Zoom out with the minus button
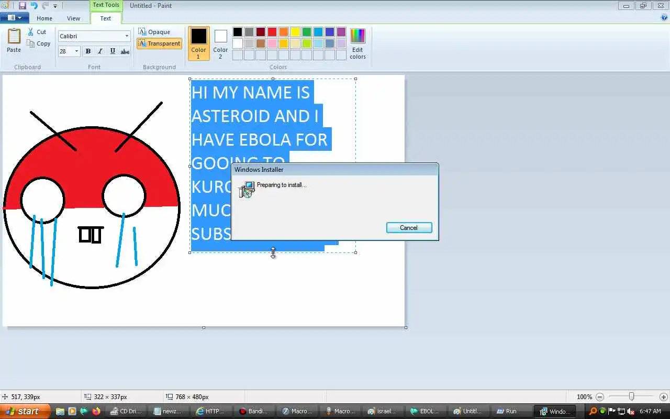Screen dimensions: 670x419 [x=600, y=397]
